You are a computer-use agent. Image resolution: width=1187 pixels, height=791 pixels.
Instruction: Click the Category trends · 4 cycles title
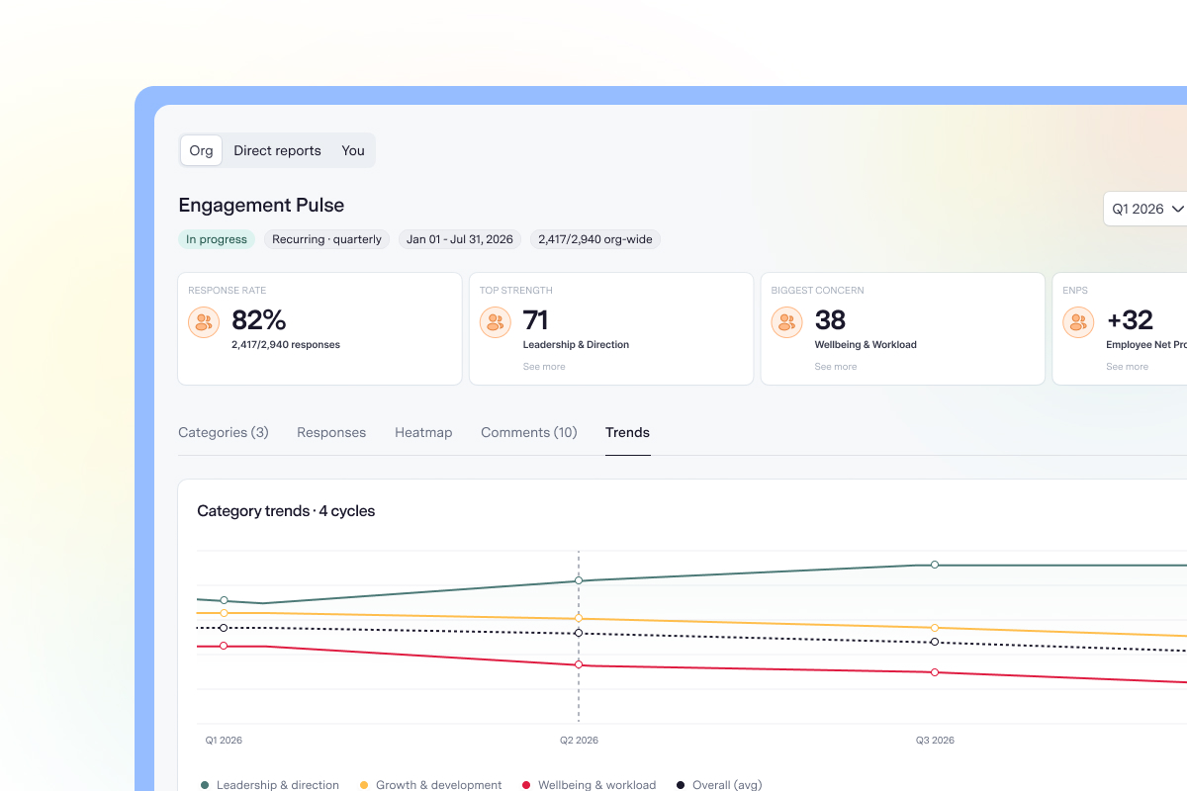coord(286,511)
